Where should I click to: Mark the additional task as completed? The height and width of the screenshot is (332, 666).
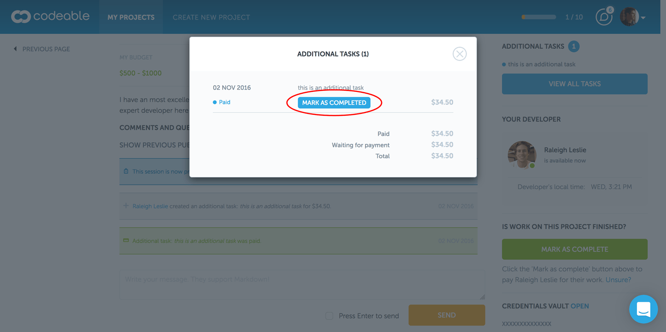[334, 102]
